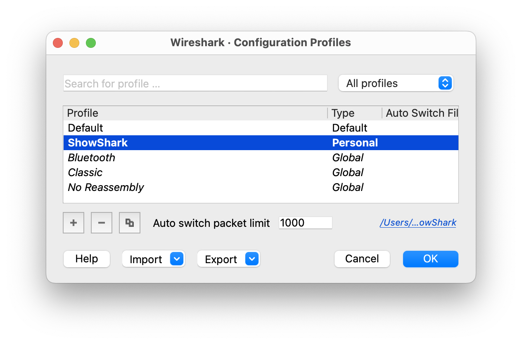Open the All profiles filter dropdown
Image resolution: width=522 pixels, height=344 pixels.
[395, 83]
